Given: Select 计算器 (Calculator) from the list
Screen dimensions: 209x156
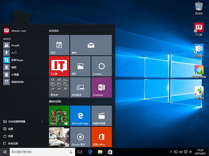Looking at the screenshot, I should (x=15, y=75).
